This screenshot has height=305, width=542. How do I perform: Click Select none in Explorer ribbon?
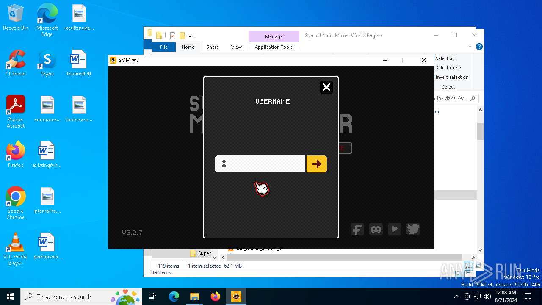pos(448,68)
